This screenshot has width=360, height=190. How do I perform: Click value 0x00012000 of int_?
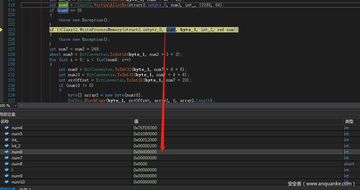(x=145, y=140)
